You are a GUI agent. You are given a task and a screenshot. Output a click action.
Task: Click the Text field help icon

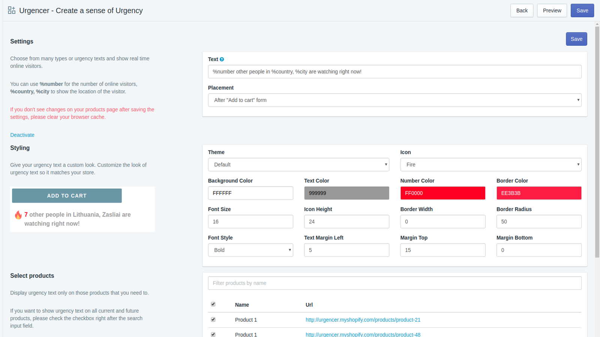222,59
